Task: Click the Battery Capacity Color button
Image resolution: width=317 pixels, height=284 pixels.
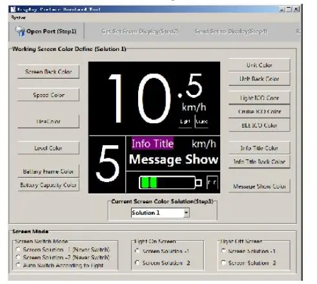Action: [x=48, y=185]
